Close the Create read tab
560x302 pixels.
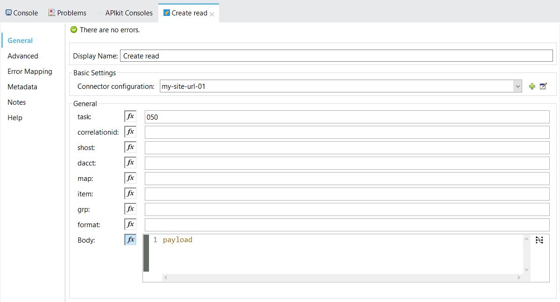tap(212, 14)
